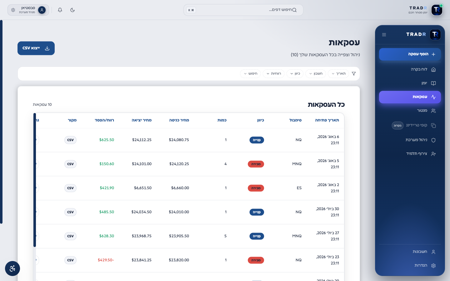Click the download icon on ייצוא CSV

click(47, 48)
